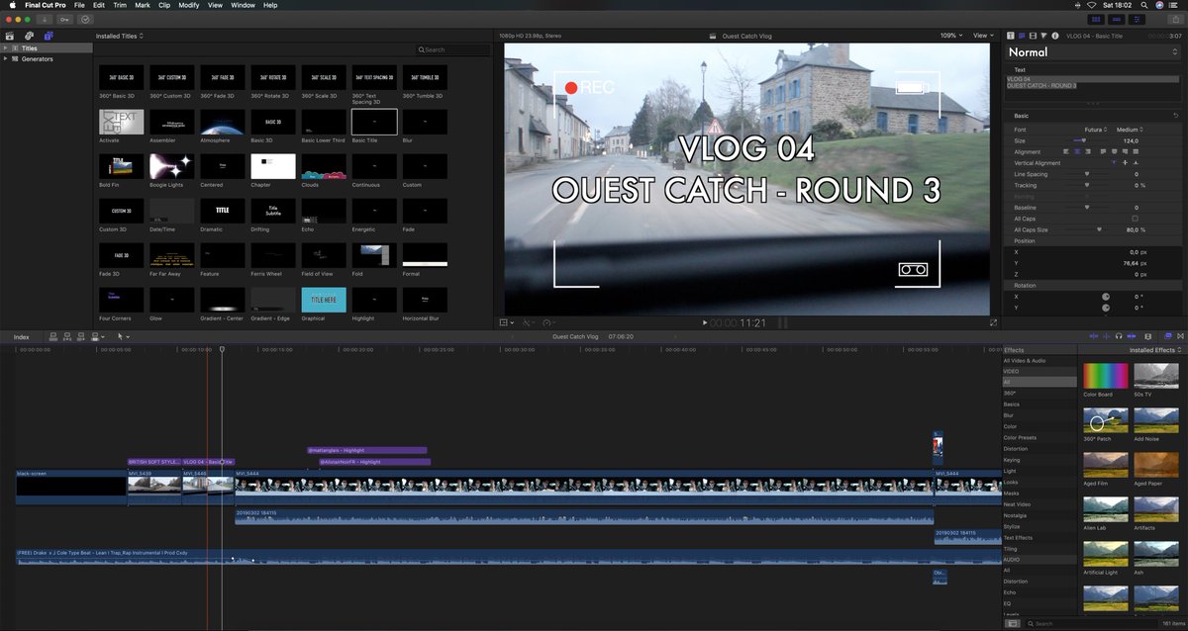Select the Basic Title thumbnail

374,122
